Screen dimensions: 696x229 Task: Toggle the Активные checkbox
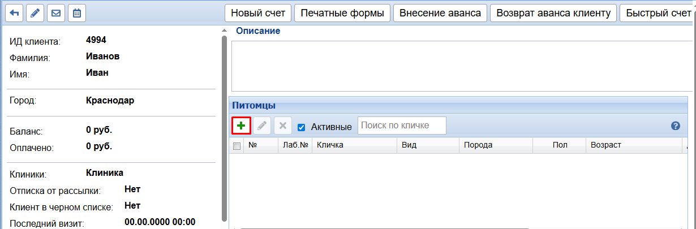pos(302,127)
